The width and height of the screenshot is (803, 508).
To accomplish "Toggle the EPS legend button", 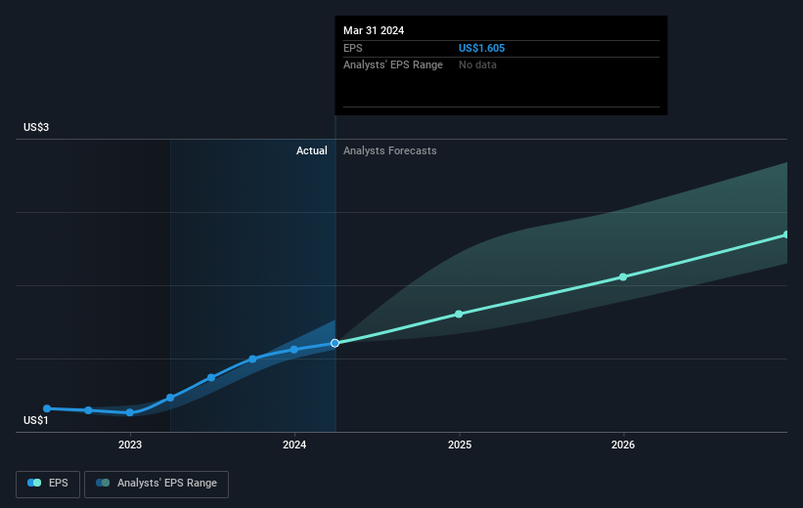I will (x=48, y=484).
